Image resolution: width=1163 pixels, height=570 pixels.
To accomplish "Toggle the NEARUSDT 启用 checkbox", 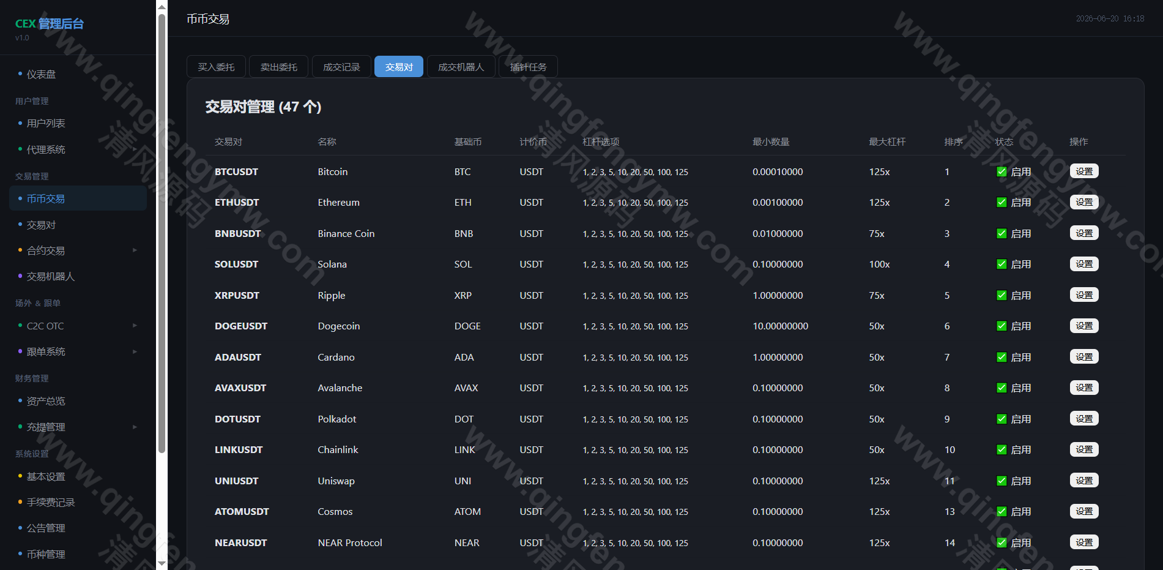I will click(1001, 543).
